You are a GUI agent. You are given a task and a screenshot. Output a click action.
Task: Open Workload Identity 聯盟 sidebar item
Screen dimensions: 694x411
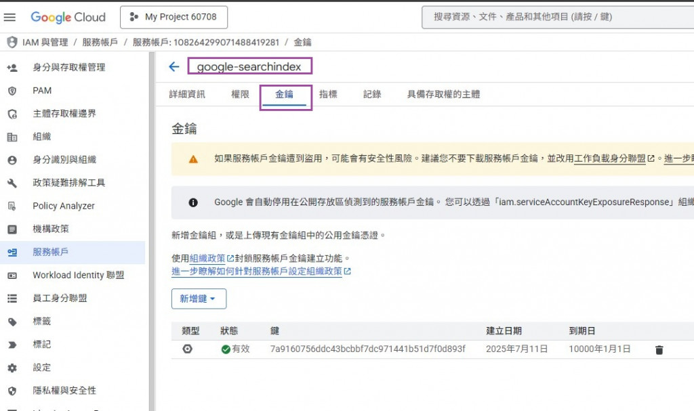point(79,275)
